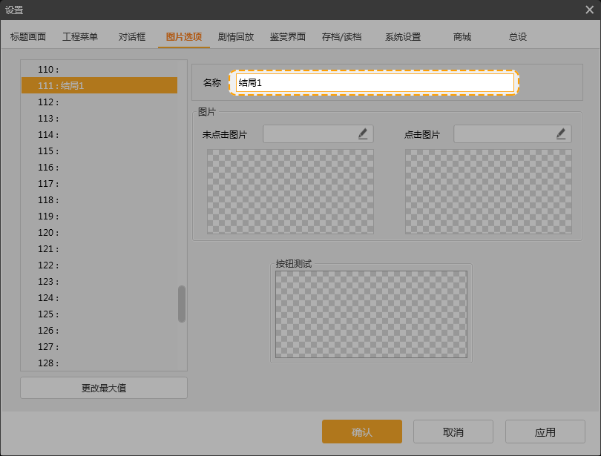601x456 pixels.
Task: Switch to the 对话框 tab
Action: pos(131,36)
